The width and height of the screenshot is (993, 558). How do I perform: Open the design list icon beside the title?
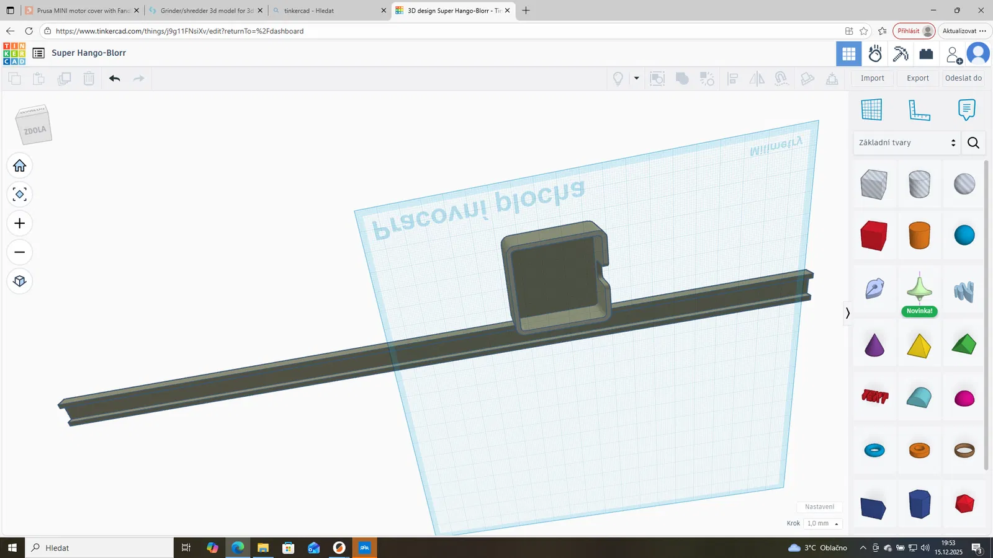tap(38, 53)
